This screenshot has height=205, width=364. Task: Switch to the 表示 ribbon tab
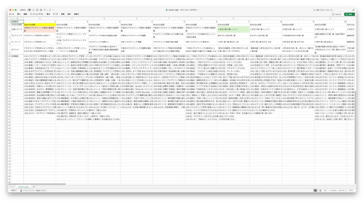click(69, 14)
